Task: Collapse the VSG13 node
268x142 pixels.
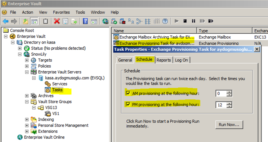Action: 34,108
